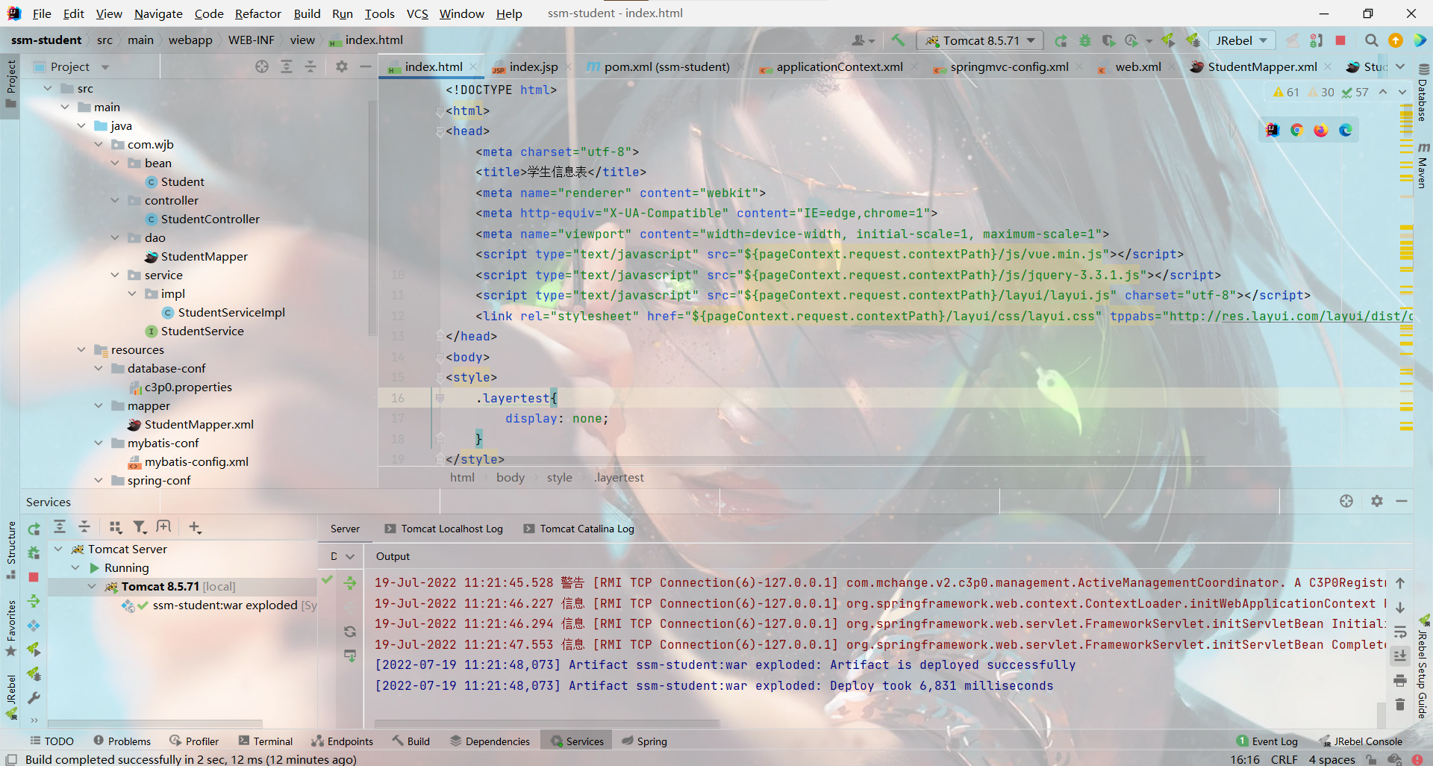Show hidden editor tabs dropdown chevron
Image resolution: width=1433 pixels, height=766 pixels.
(x=1400, y=66)
